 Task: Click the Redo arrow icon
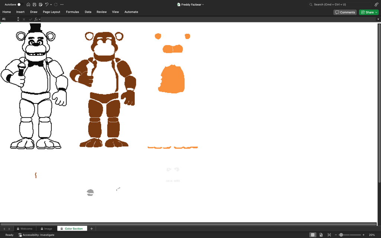click(x=56, y=4)
